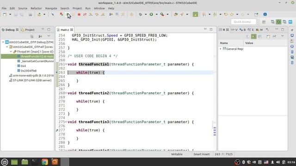Click the Search flashlight toolbar icon
The height and width of the screenshot is (166, 296).
point(182,14)
